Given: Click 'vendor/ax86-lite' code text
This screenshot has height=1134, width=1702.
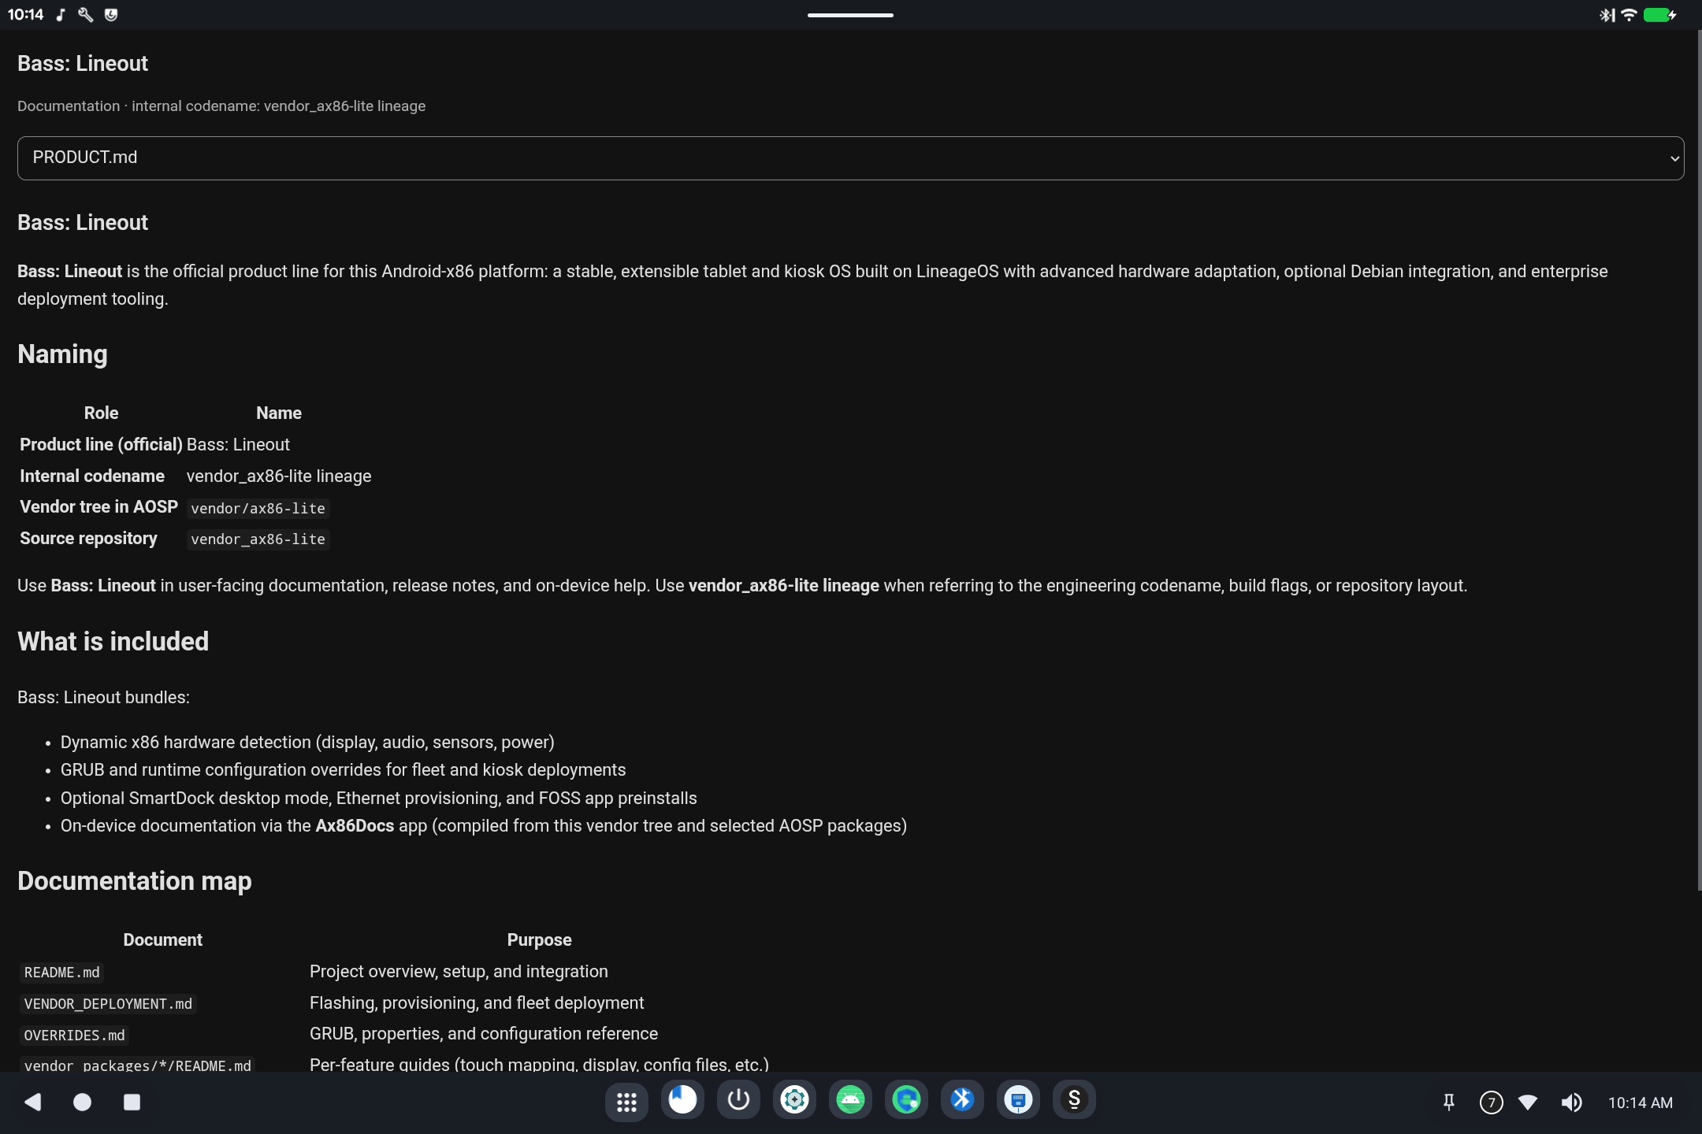Looking at the screenshot, I should click(x=258, y=509).
